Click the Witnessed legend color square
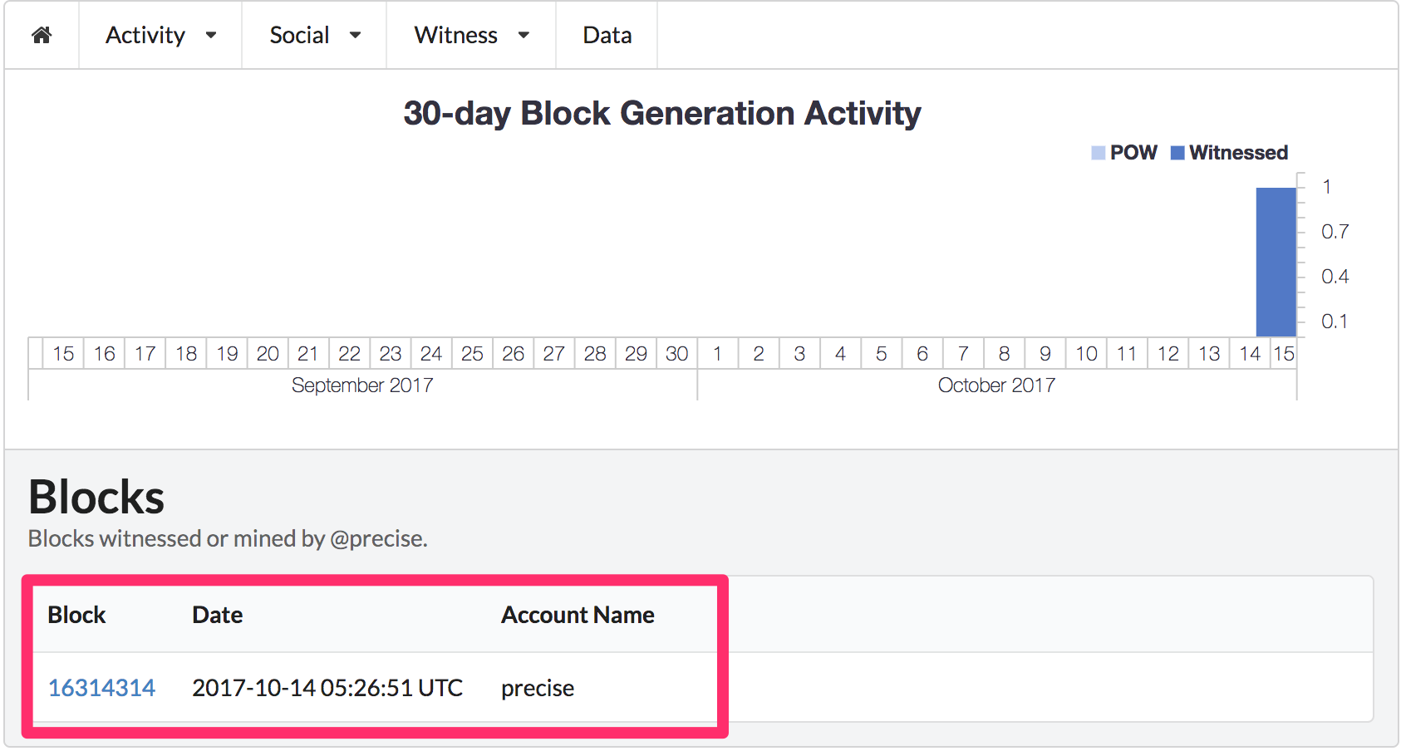Viewport: 1401px width, 751px height. pyautogui.click(x=1177, y=152)
